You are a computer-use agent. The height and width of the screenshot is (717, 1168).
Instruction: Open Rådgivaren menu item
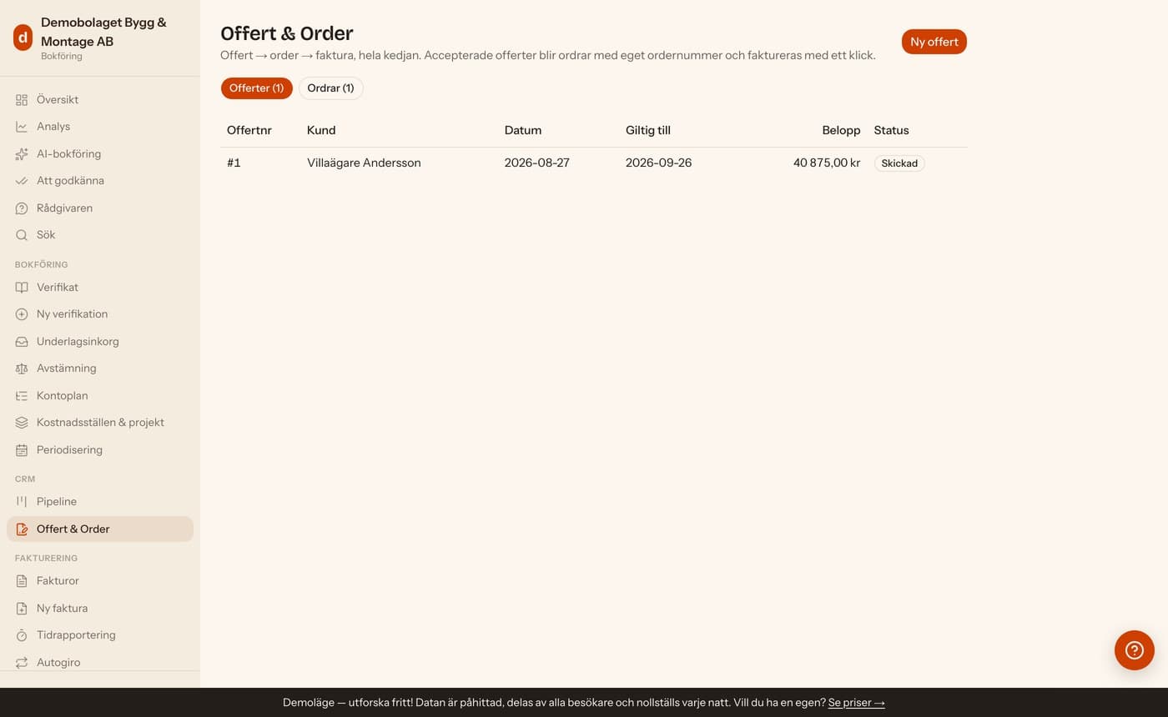(100, 208)
